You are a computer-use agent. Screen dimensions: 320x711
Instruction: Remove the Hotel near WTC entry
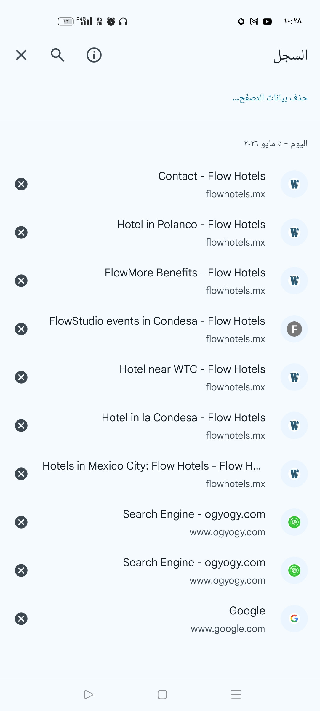coord(21,377)
